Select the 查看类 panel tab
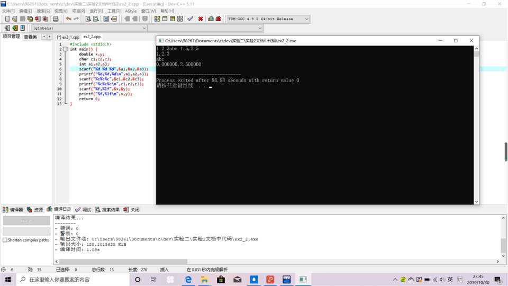 coord(31,37)
